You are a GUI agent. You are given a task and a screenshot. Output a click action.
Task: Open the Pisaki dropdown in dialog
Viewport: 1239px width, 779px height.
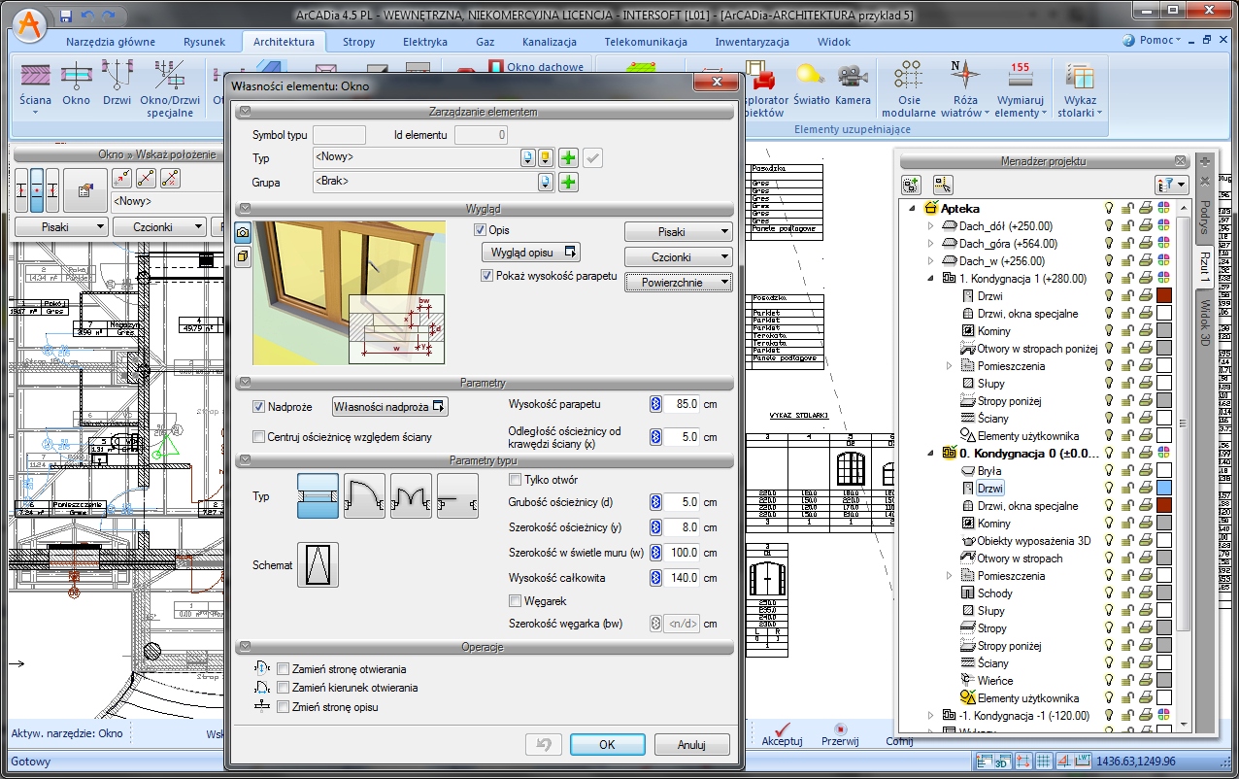pos(678,232)
